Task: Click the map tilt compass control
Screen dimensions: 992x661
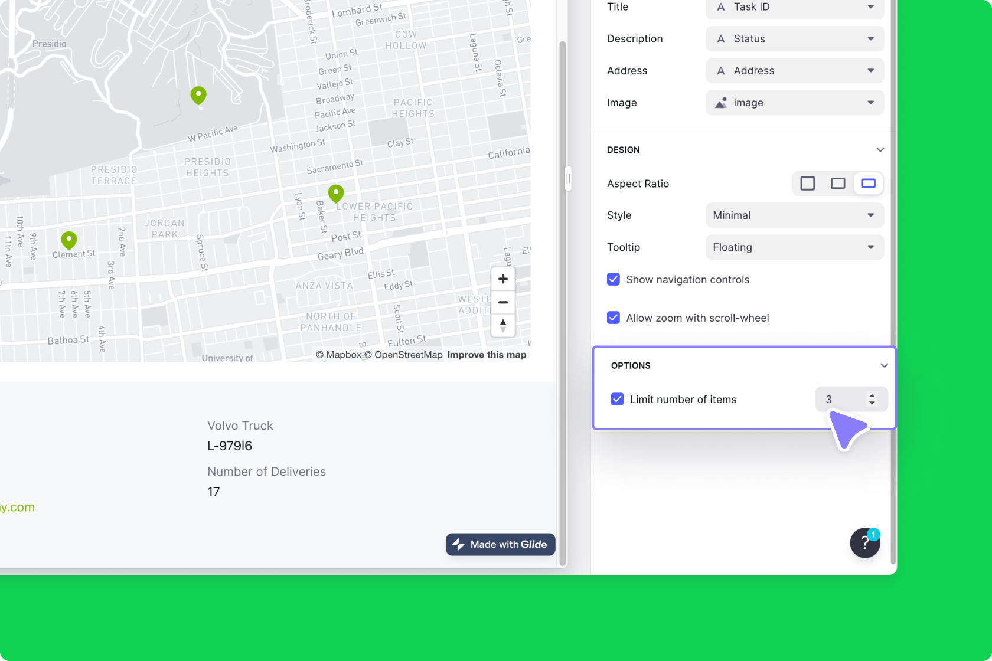Action: pos(502,325)
